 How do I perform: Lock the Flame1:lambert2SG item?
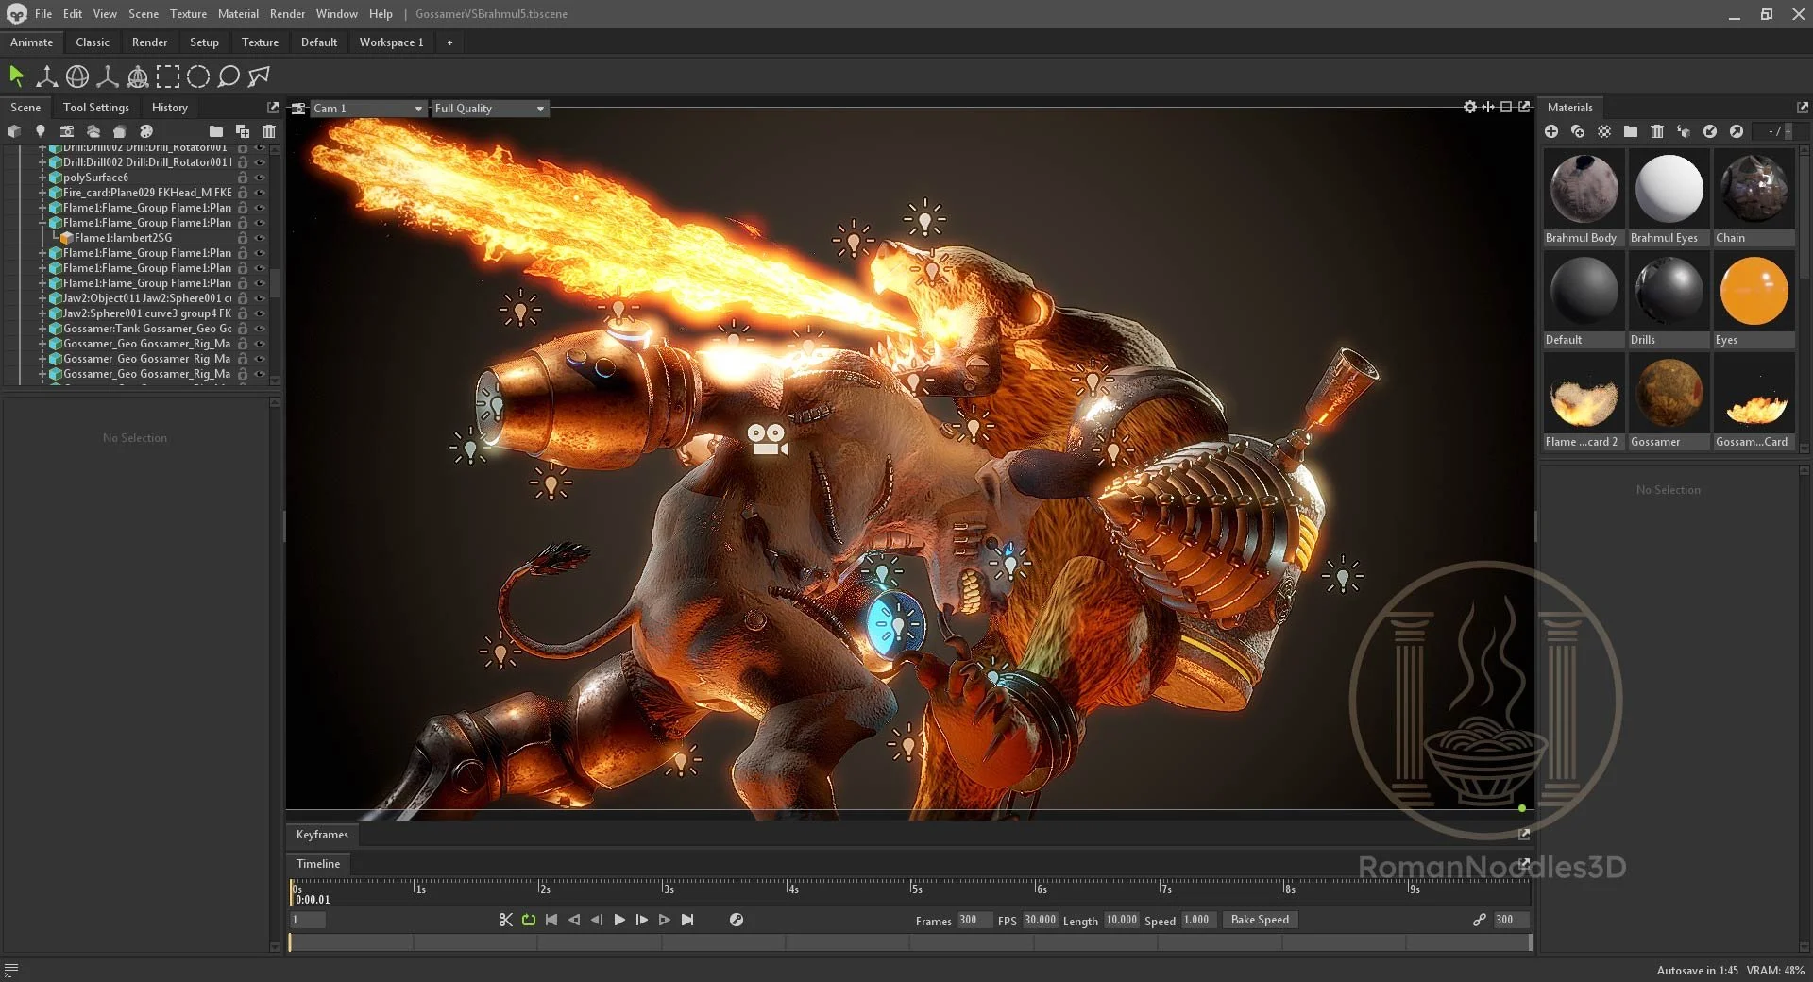coord(243,238)
